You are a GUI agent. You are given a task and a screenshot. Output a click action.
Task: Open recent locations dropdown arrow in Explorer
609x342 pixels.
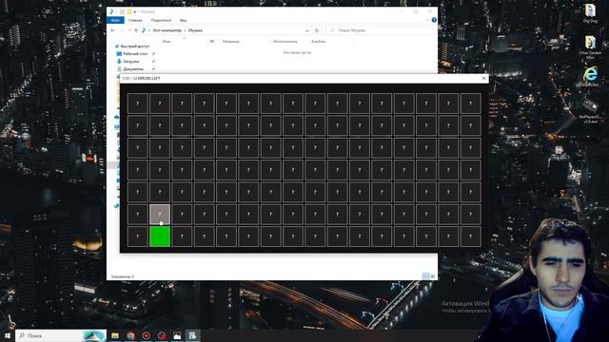[129, 30]
